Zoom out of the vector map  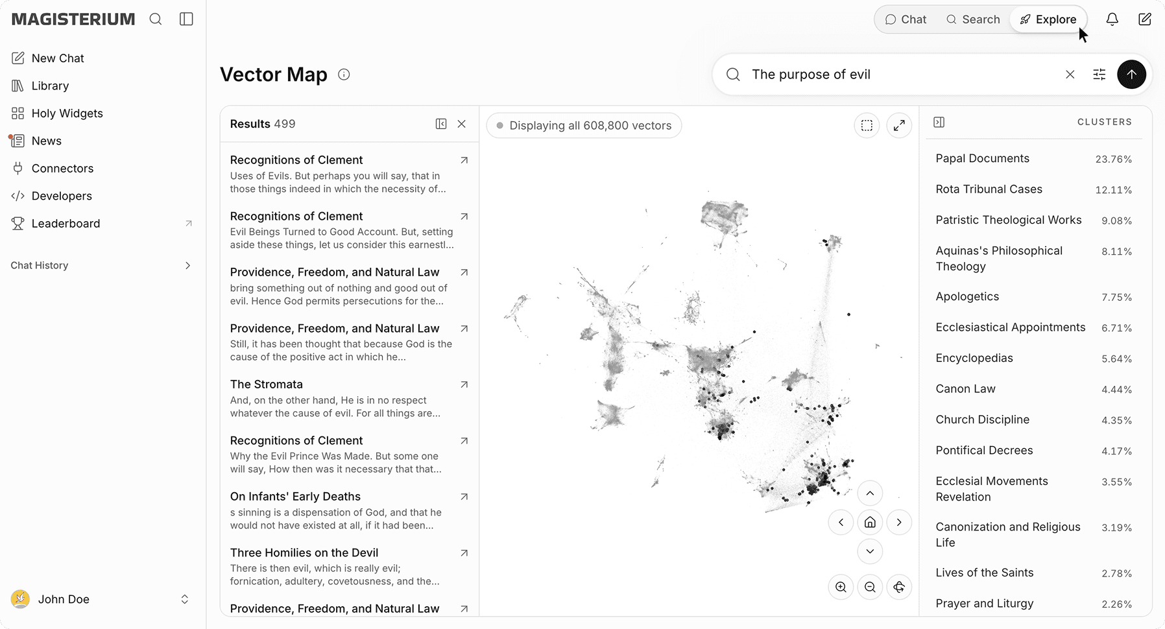tap(870, 587)
